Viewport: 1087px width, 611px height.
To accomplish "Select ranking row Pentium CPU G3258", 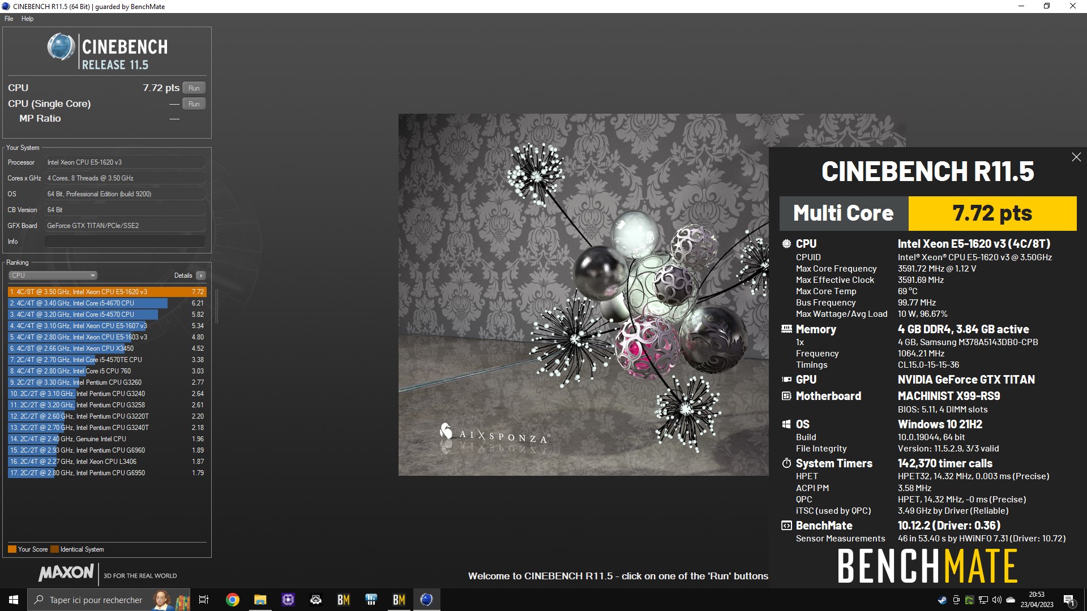I will [x=107, y=405].
